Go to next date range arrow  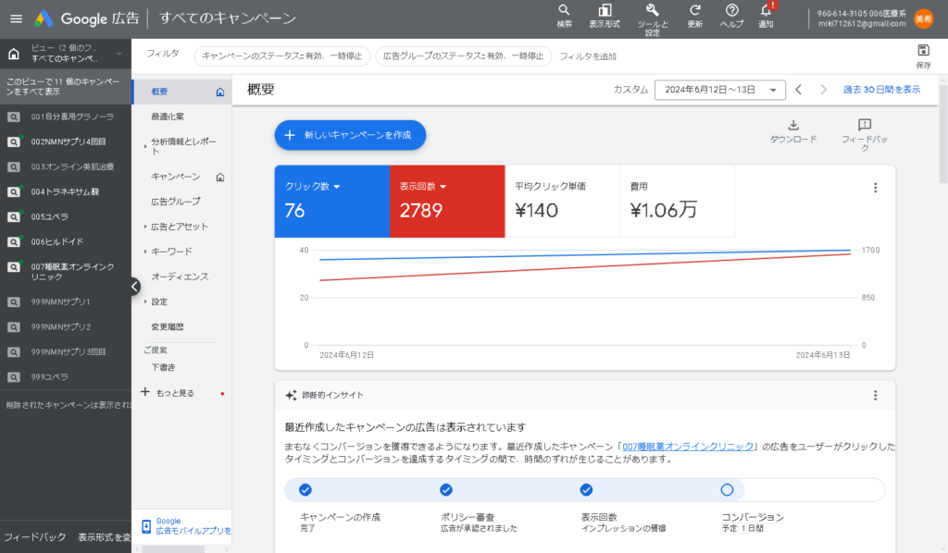pyautogui.click(x=823, y=90)
